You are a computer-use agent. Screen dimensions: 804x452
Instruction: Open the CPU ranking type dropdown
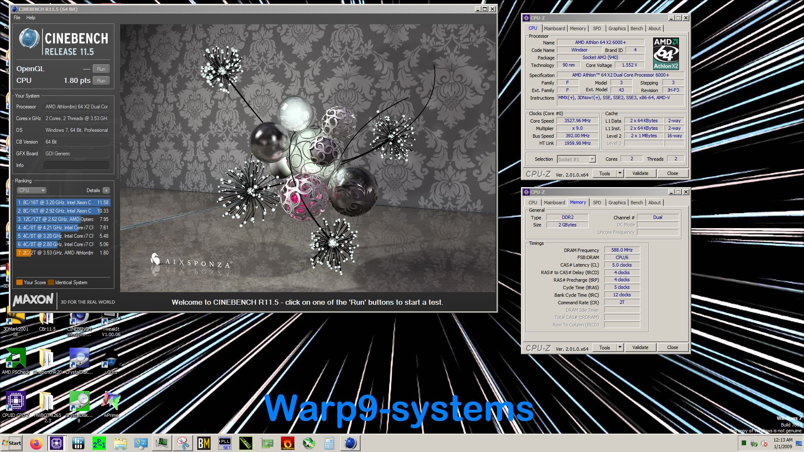31,190
